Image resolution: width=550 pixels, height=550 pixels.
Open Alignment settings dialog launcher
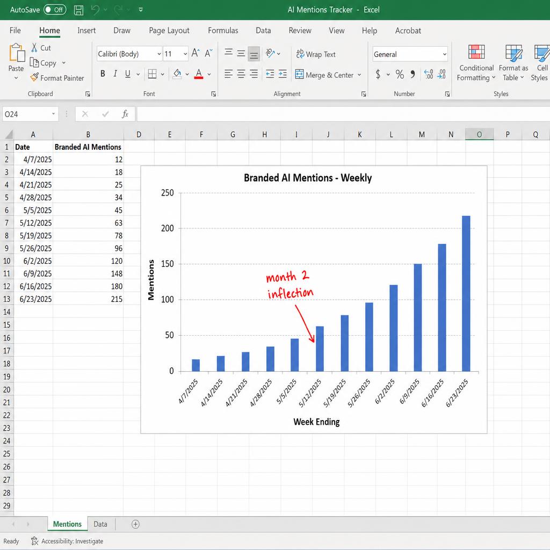tap(364, 94)
